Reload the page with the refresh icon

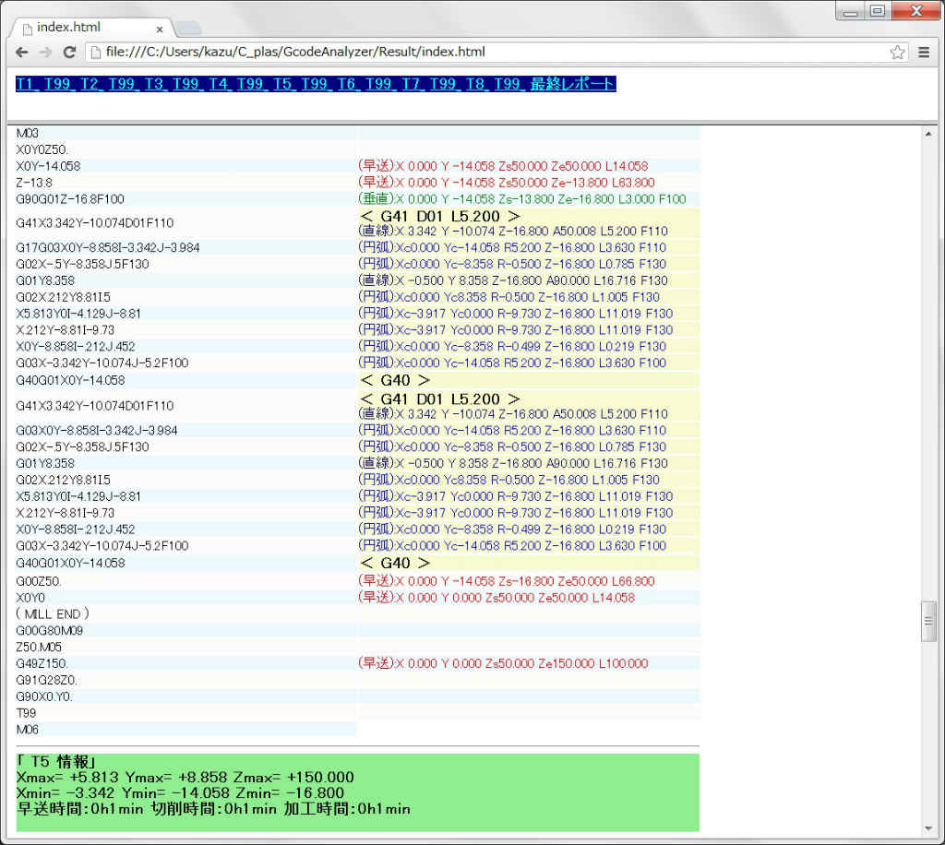pos(69,53)
